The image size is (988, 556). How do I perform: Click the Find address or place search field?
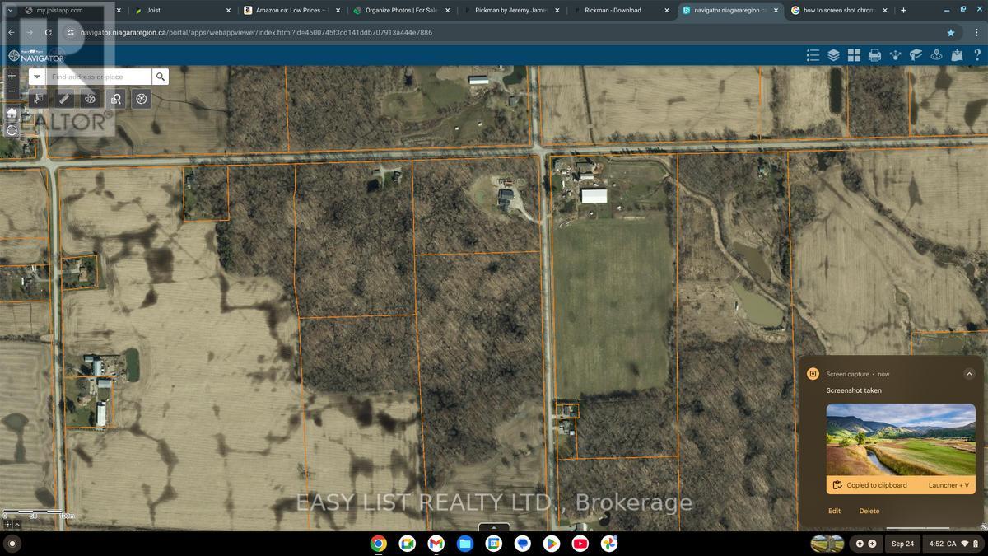99,76
